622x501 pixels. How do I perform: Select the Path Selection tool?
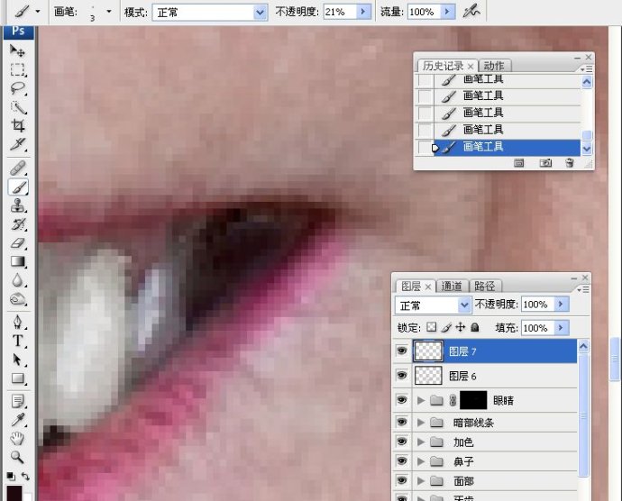[x=17, y=360]
